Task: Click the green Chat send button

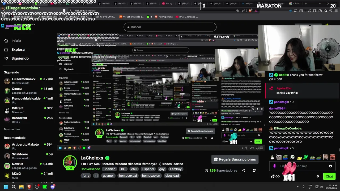Action: (329, 176)
